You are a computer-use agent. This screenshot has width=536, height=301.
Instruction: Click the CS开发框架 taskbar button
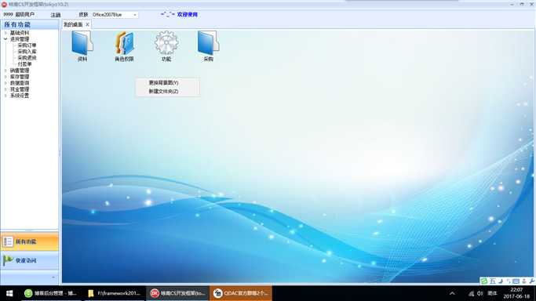click(x=177, y=293)
